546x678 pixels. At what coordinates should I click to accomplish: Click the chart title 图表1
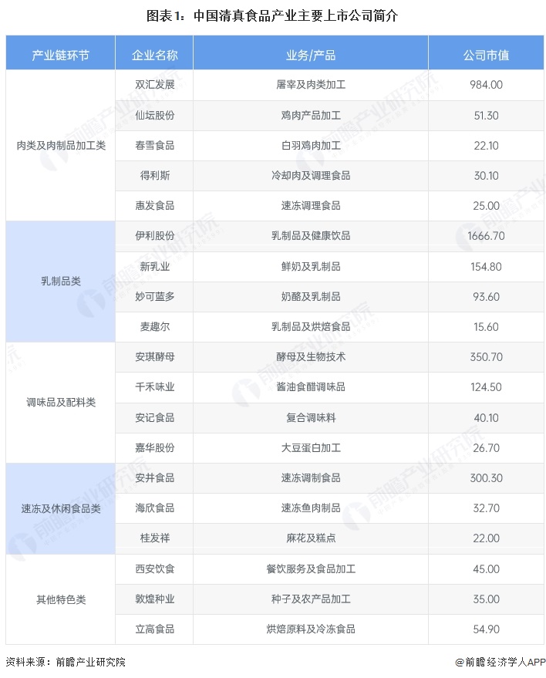point(272,16)
